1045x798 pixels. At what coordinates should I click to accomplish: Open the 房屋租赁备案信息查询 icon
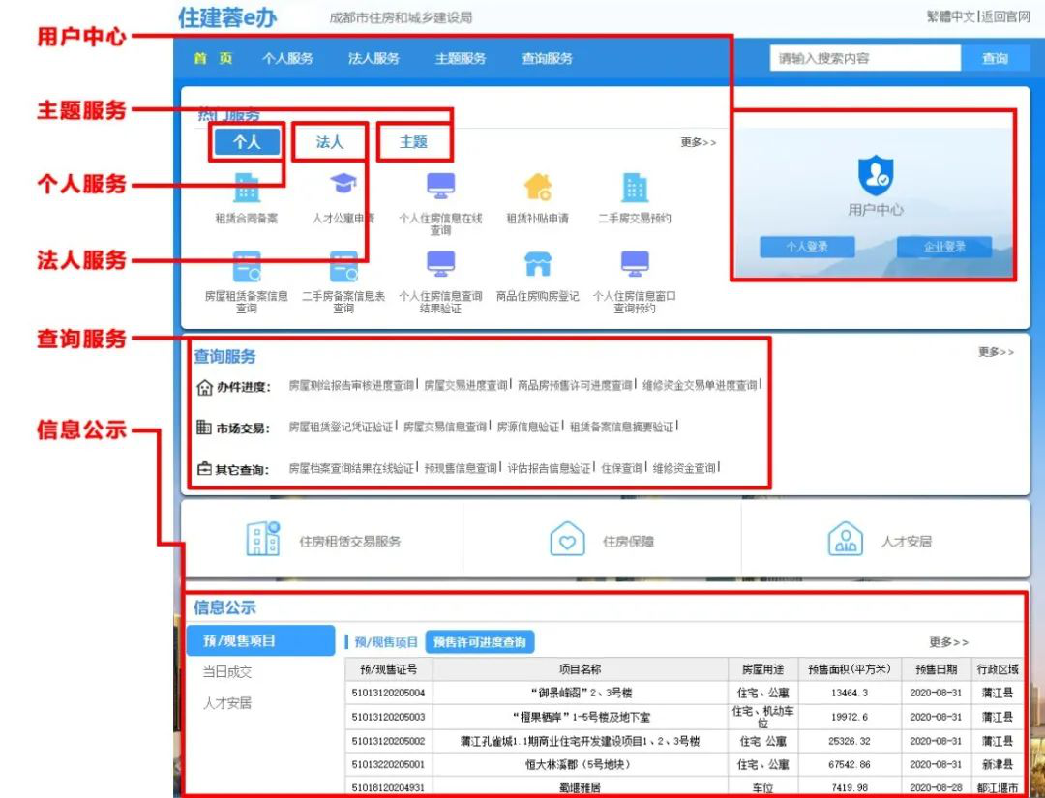[247, 266]
